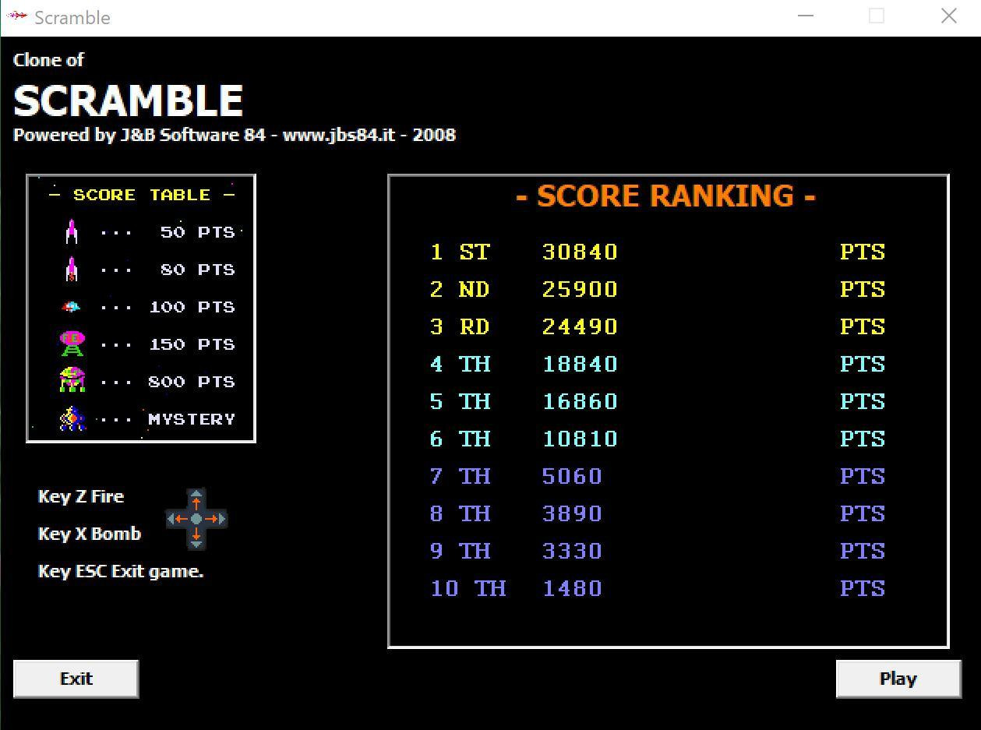Click the 6 TH score 10810

(580, 439)
